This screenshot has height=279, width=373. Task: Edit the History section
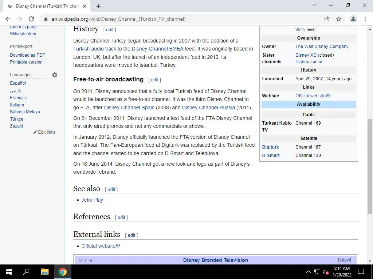click(110, 30)
